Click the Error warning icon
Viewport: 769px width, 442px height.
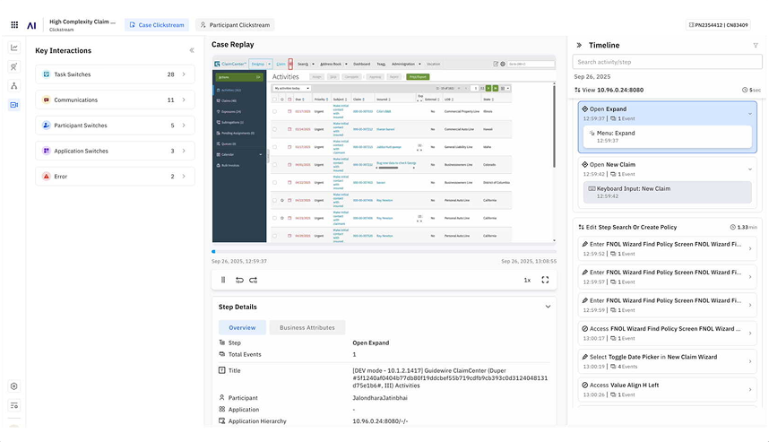tap(46, 176)
